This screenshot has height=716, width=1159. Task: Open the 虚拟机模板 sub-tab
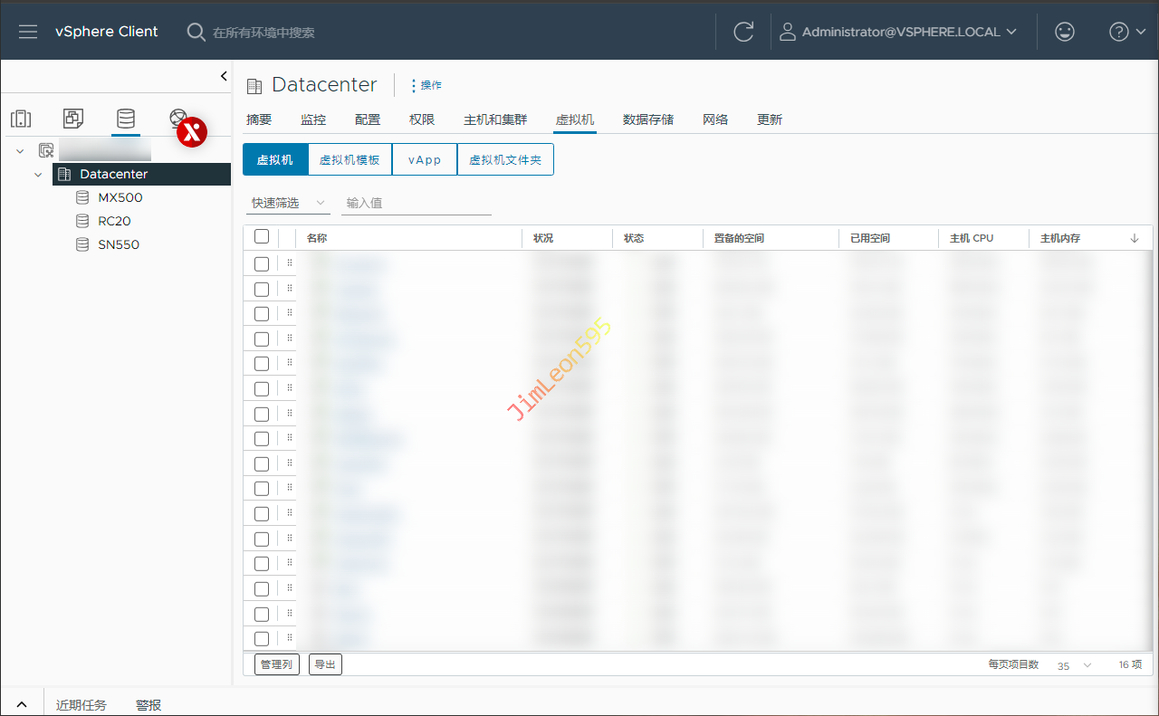(x=350, y=159)
